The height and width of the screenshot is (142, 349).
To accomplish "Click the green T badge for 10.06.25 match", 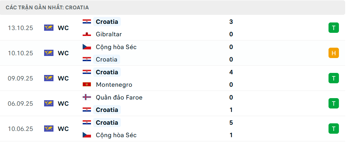I will [x=333, y=129].
